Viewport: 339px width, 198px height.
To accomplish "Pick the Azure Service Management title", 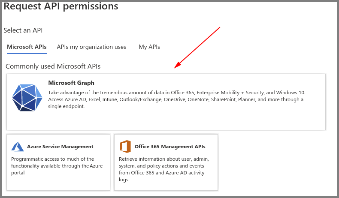I will 60,147.
